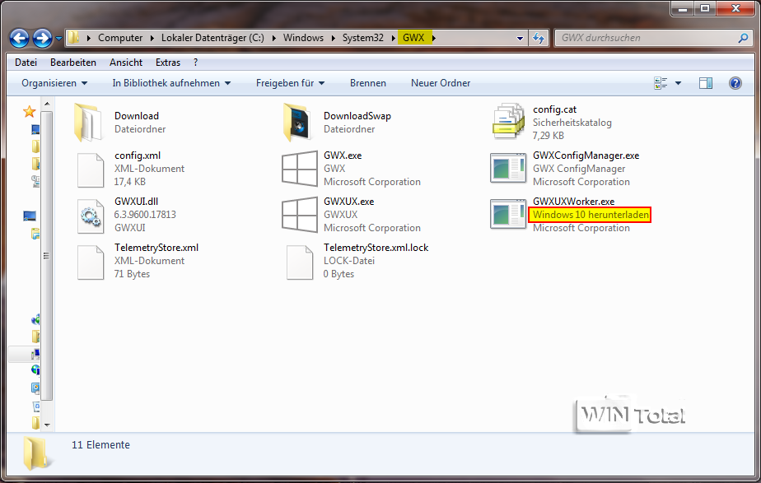Go forward with the Forward arrow button

(x=42, y=38)
